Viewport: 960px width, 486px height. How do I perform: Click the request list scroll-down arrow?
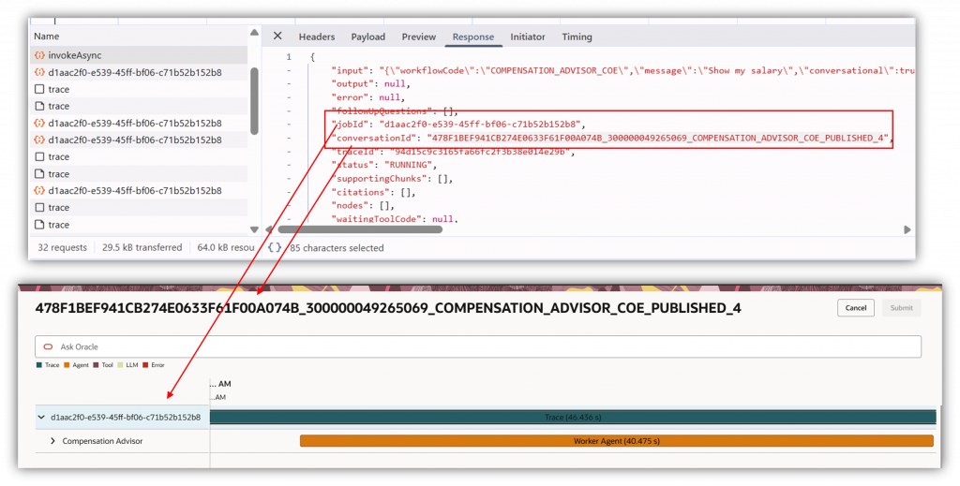click(x=254, y=229)
